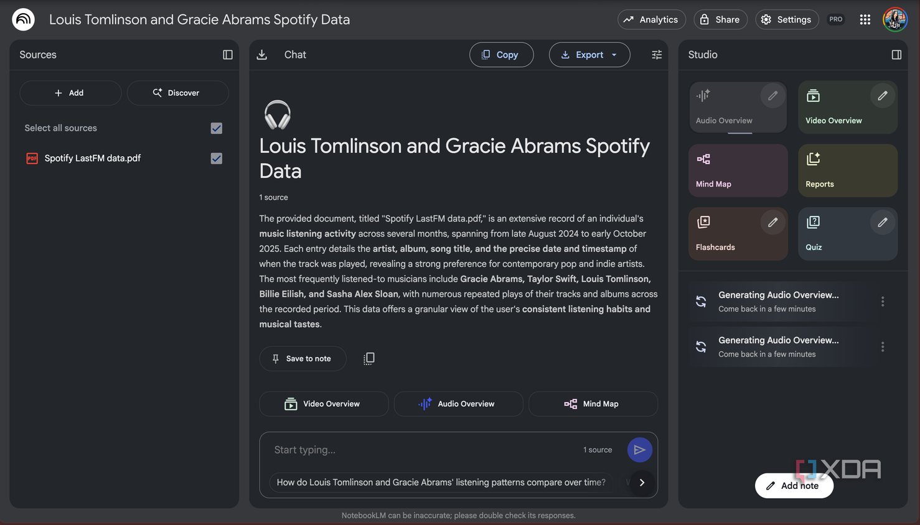The image size is (920, 525).
Task: Show next suggested question
Action: pos(642,482)
